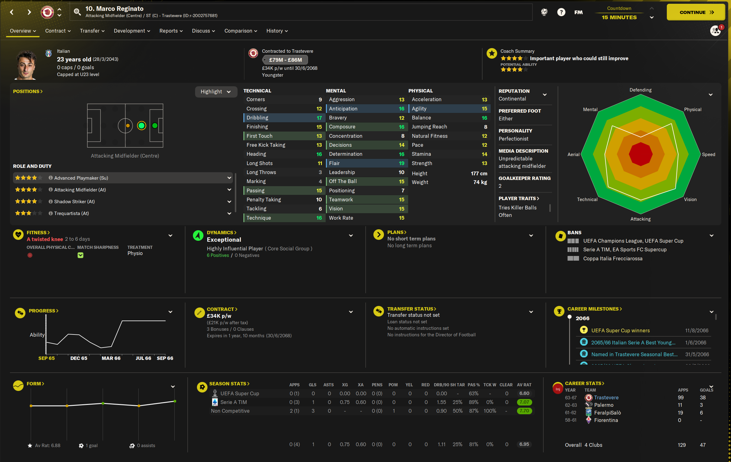Open the Trastevere club badge menu
731x462 pixels.
click(x=47, y=12)
